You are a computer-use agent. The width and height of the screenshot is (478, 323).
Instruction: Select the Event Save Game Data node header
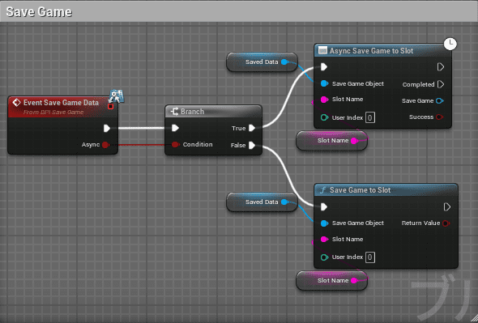point(62,107)
